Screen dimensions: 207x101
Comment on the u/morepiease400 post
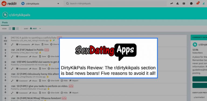22,69
